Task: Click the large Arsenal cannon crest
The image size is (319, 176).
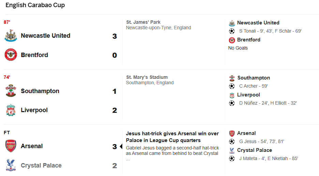Action: point(11,146)
